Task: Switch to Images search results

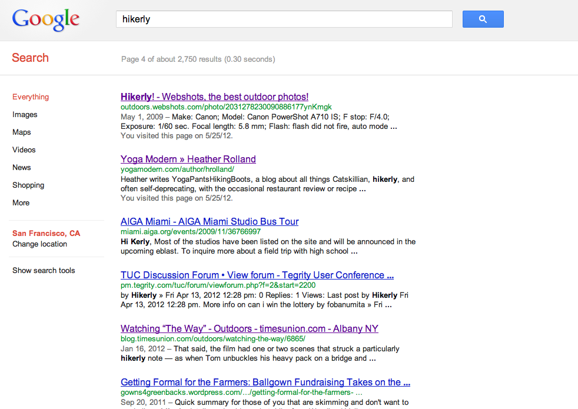Action: [25, 115]
